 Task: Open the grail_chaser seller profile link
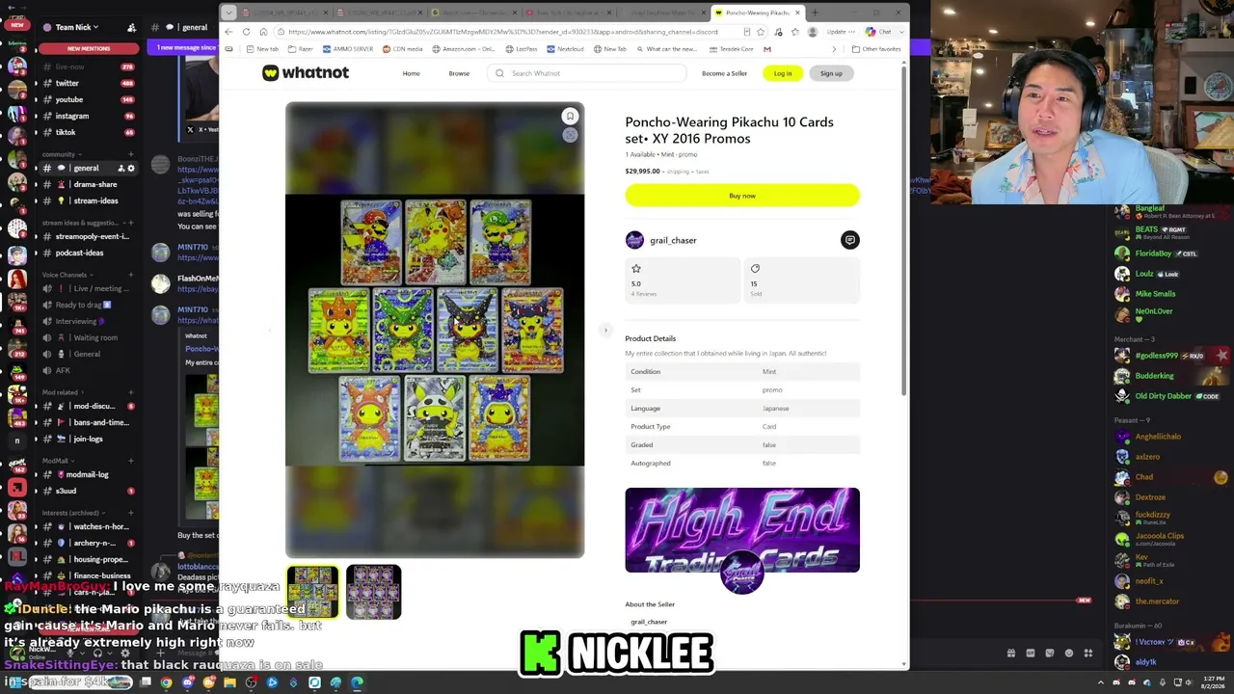[x=673, y=240]
